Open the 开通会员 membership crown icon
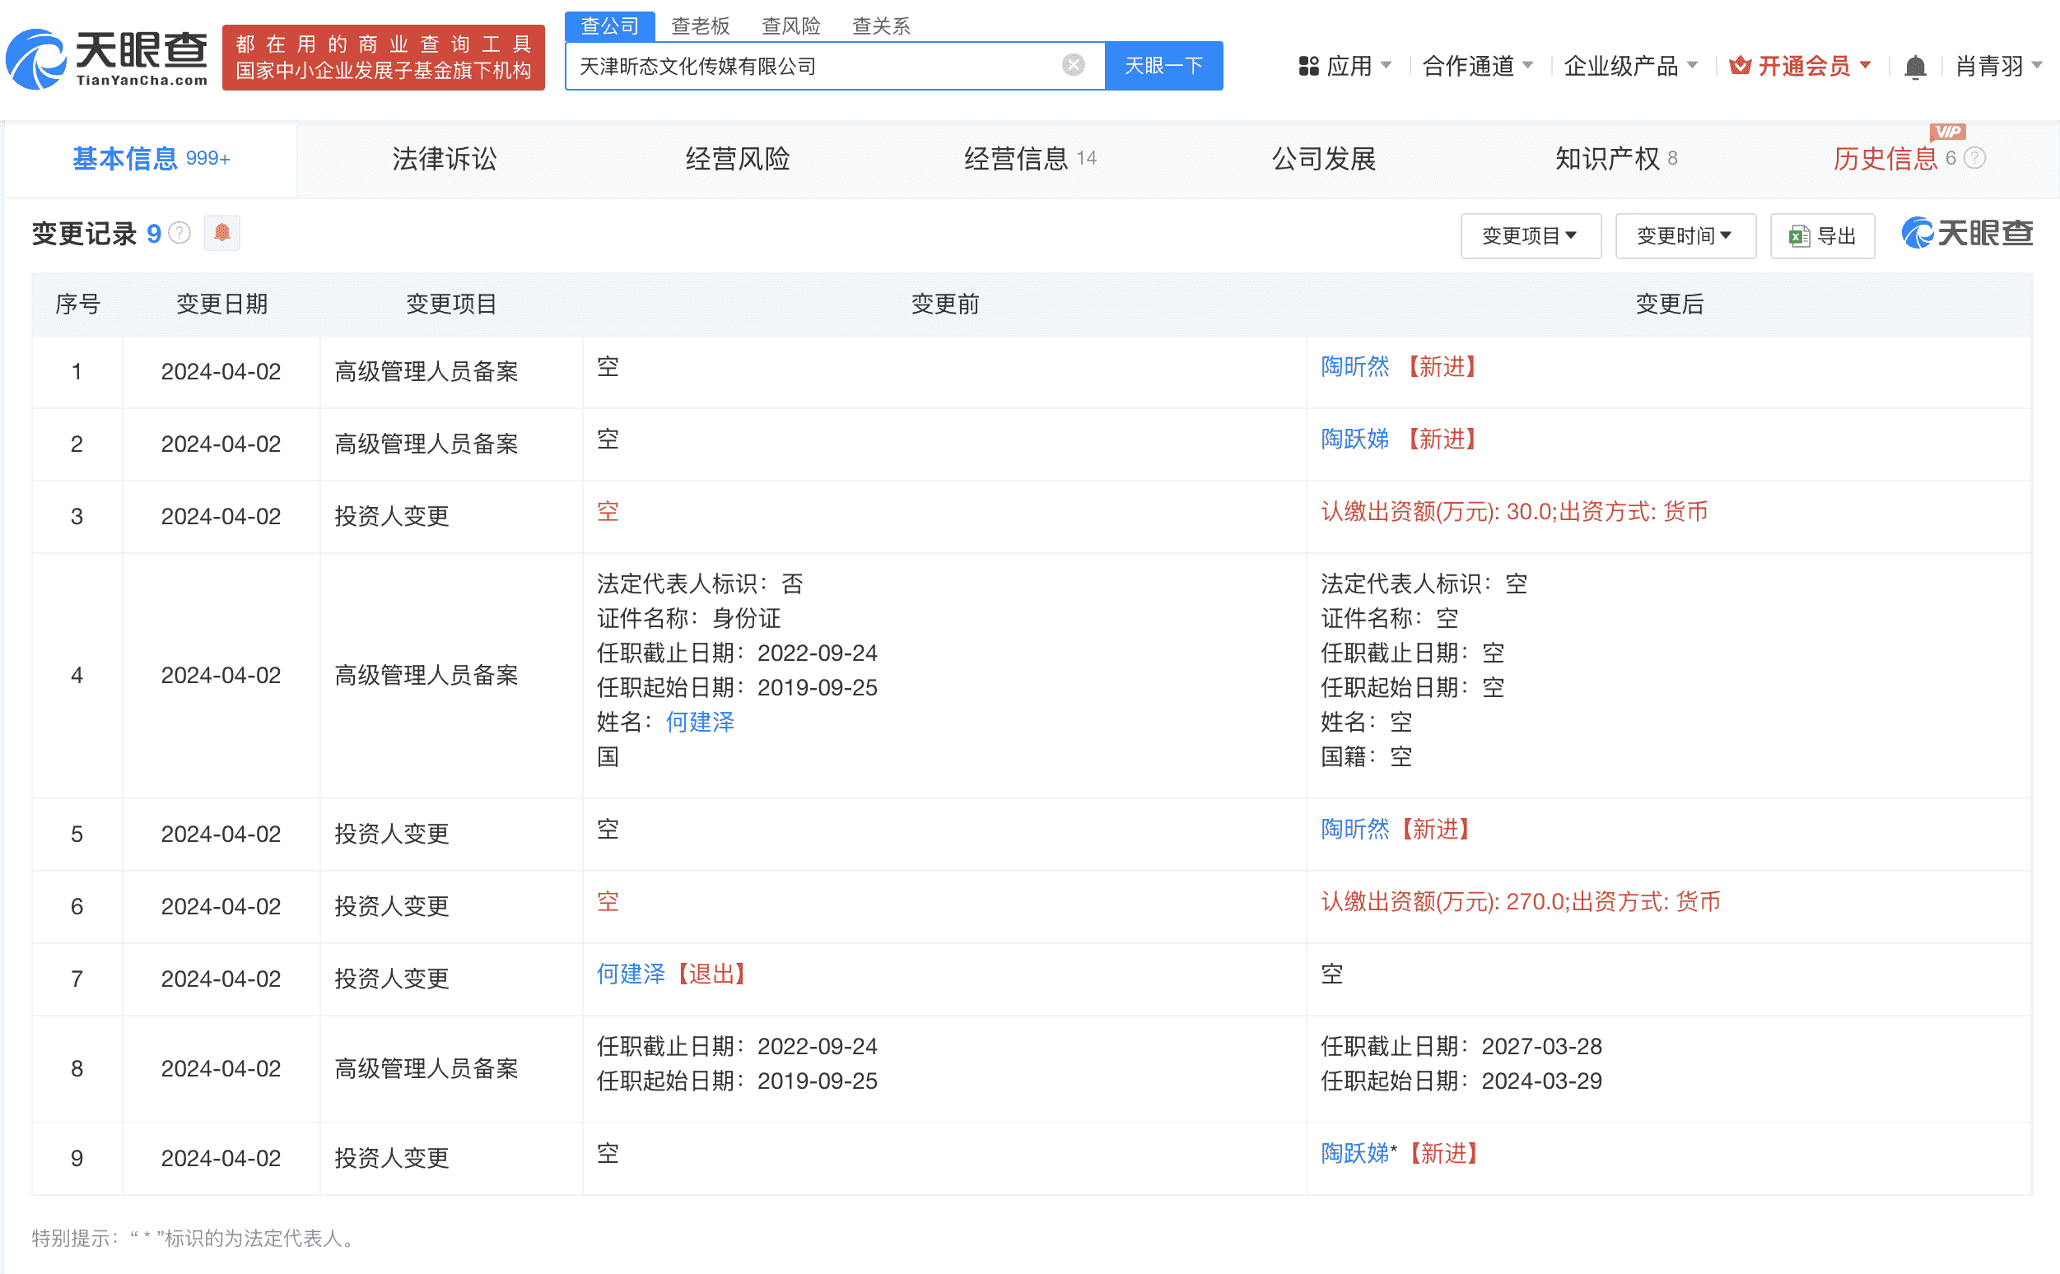 (x=1741, y=65)
